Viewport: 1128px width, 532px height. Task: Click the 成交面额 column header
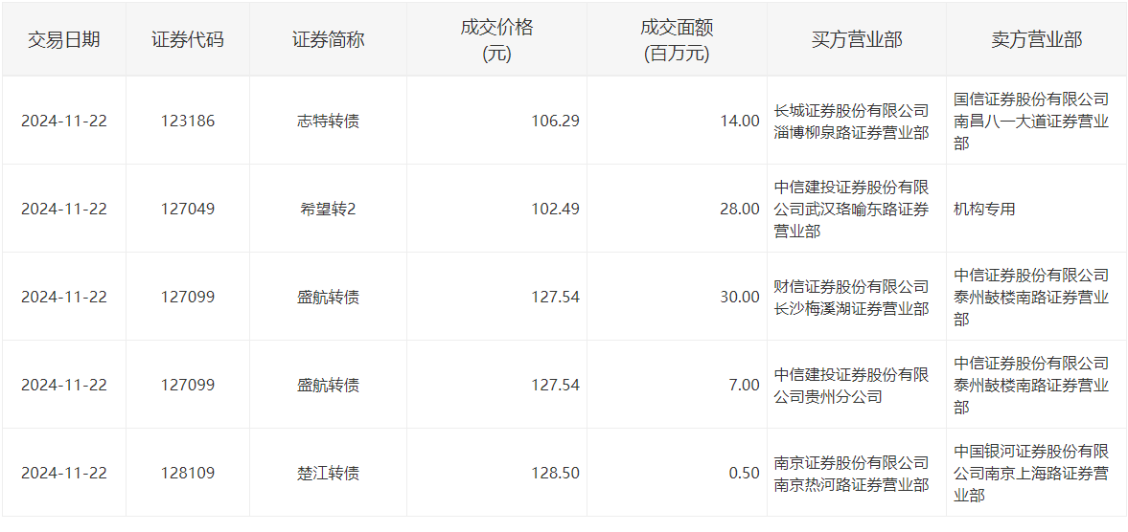click(x=677, y=39)
